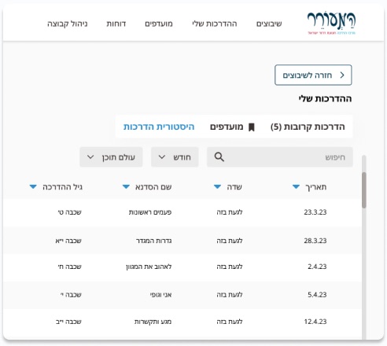This screenshot has height=346, width=387.
Task: Click the האסורר logo
Action: coord(331,23)
